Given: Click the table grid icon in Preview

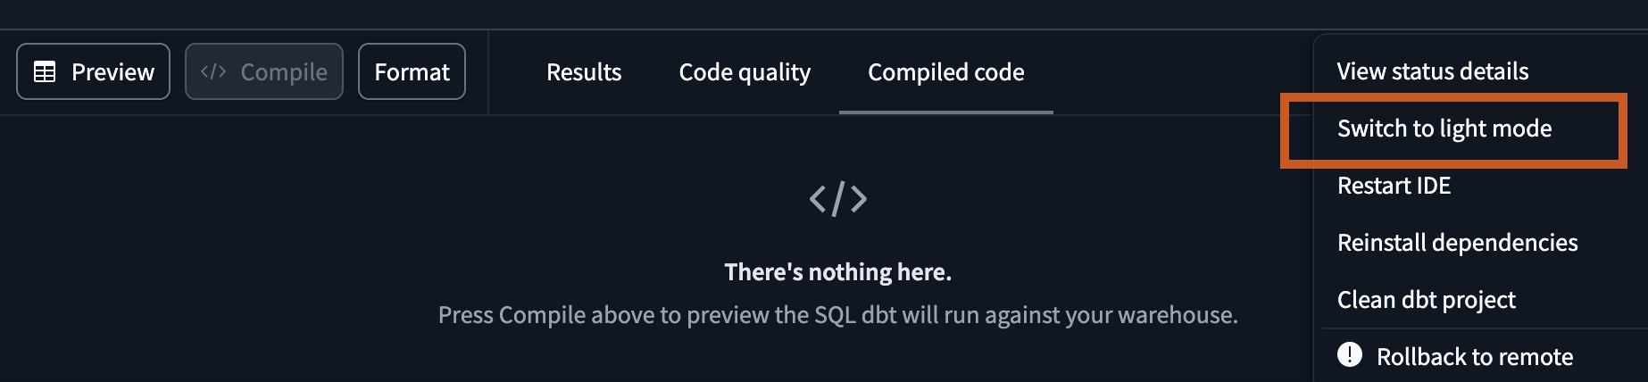Looking at the screenshot, I should tap(45, 71).
